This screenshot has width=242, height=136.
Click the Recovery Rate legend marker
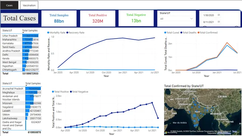click(67, 32)
